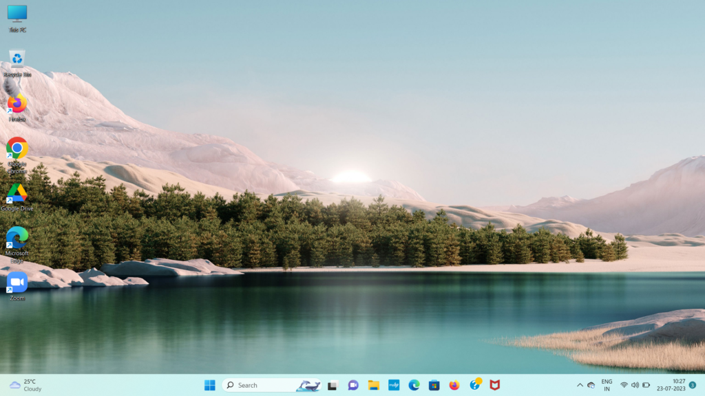
Task: Select the Microsoft Edge desktop shortcut
Action: pos(17,245)
